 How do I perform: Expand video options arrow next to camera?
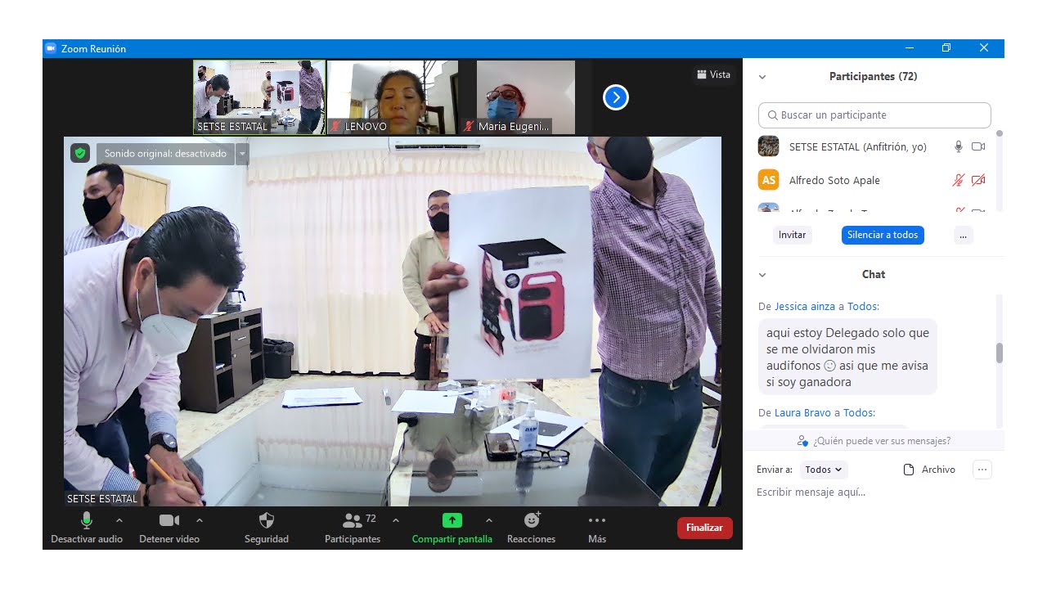click(x=200, y=520)
